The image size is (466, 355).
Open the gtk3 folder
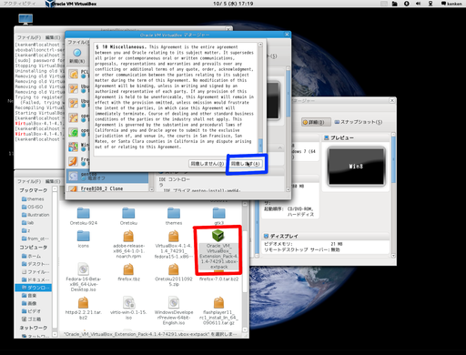pos(219,216)
